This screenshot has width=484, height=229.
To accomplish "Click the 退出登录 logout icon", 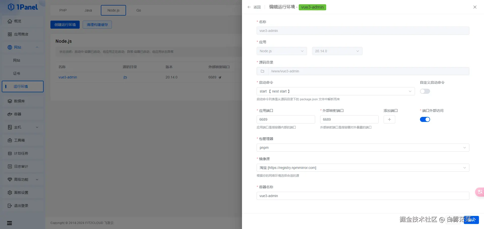I will [10, 206].
